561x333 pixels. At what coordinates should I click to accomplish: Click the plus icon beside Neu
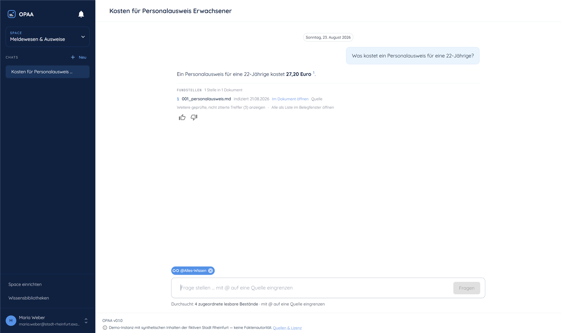pos(73,57)
